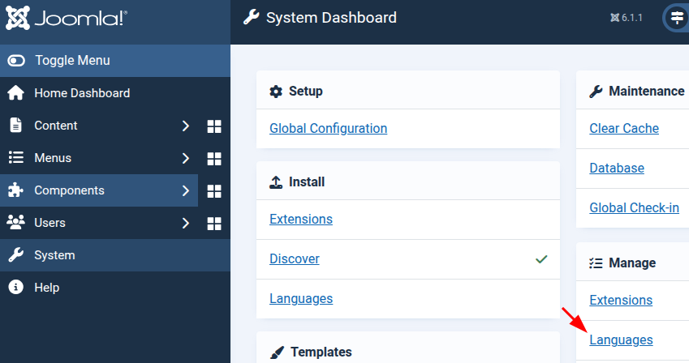This screenshot has width=689, height=363.
Task: Open Extensions link under Manage
Action: pos(621,301)
